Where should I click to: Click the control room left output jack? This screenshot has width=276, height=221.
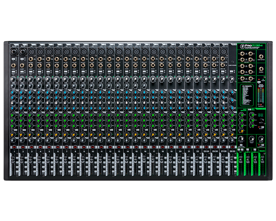(x=242, y=79)
